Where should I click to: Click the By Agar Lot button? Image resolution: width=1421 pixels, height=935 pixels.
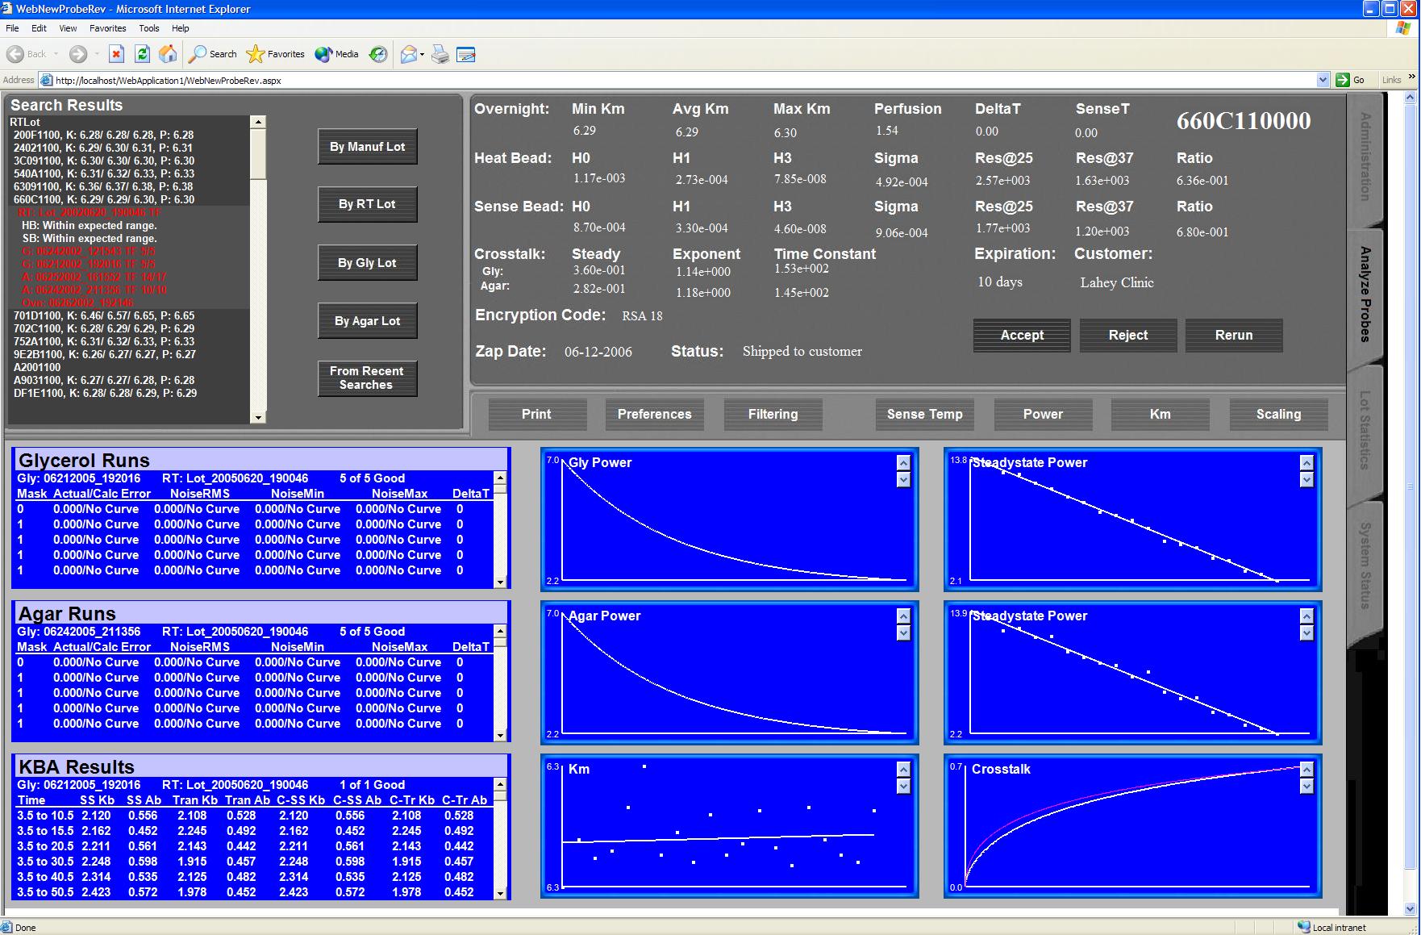[367, 321]
